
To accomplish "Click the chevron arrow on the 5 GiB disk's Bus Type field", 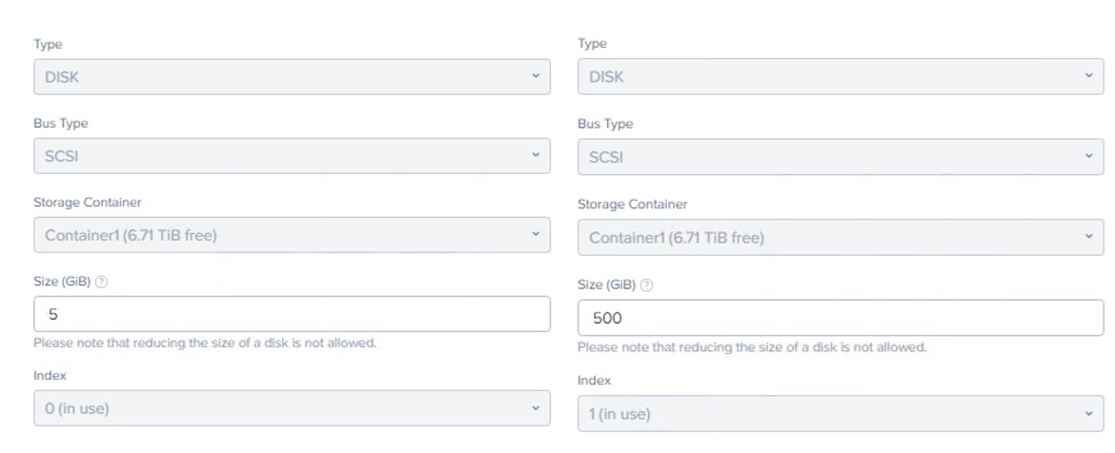I will [x=536, y=156].
